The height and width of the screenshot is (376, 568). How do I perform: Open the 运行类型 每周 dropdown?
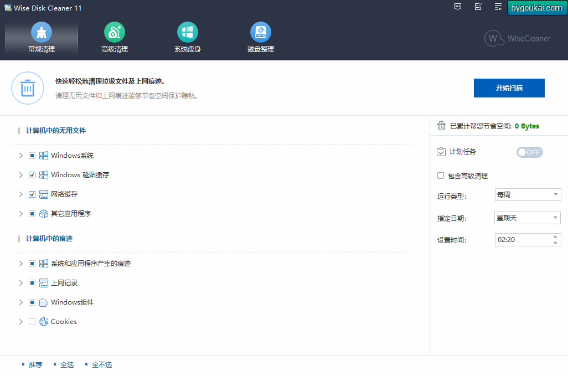(x=528, y=194)
